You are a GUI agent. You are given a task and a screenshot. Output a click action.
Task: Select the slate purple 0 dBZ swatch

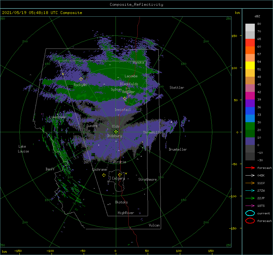250,141
